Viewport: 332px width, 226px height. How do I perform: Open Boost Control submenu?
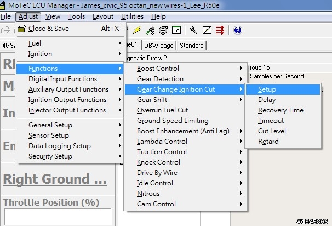pos(185,68)
